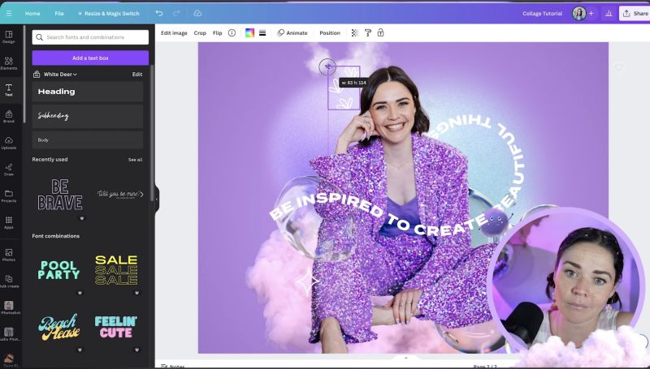Focus the Search fonts and combinations field
The width and height of the screenshot is (650, 369).
point(90,37)
